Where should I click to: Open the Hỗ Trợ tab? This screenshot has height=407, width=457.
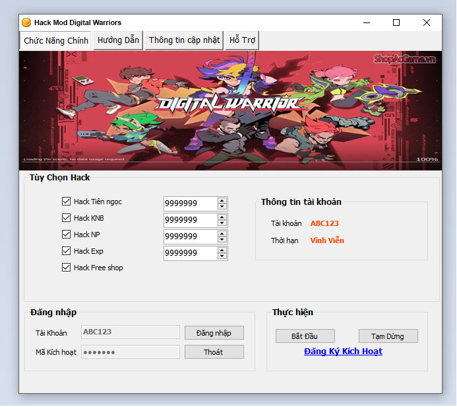pos(242,40)
